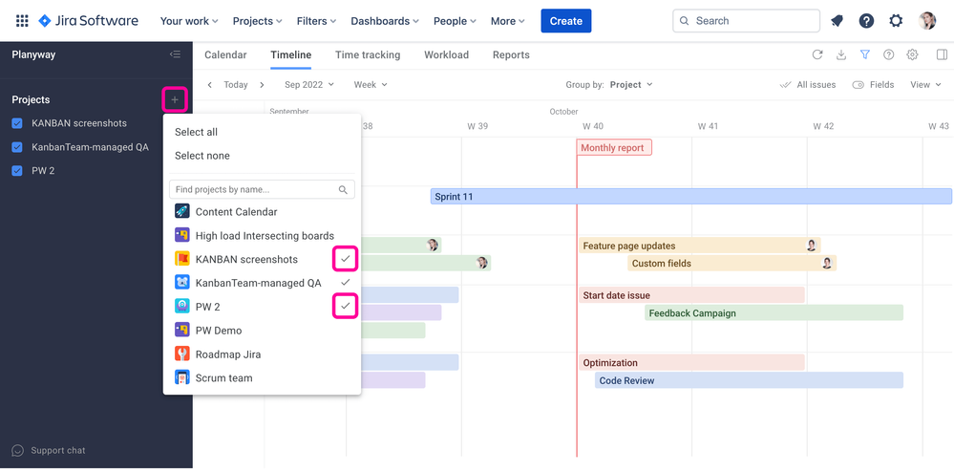The image size is (954, 472).
Task: Click the Scrum team project icon
Action: (x=181, y=377)
